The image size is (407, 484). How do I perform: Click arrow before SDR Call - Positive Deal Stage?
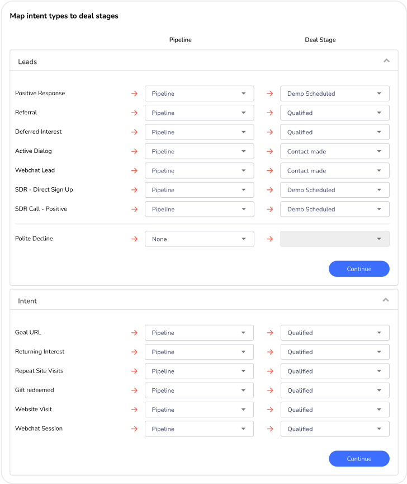[x=270, y=210]
